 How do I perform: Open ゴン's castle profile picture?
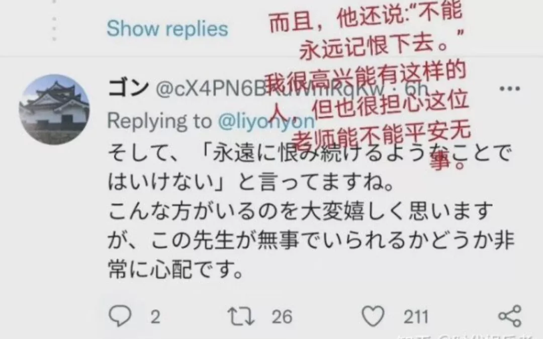54,110
